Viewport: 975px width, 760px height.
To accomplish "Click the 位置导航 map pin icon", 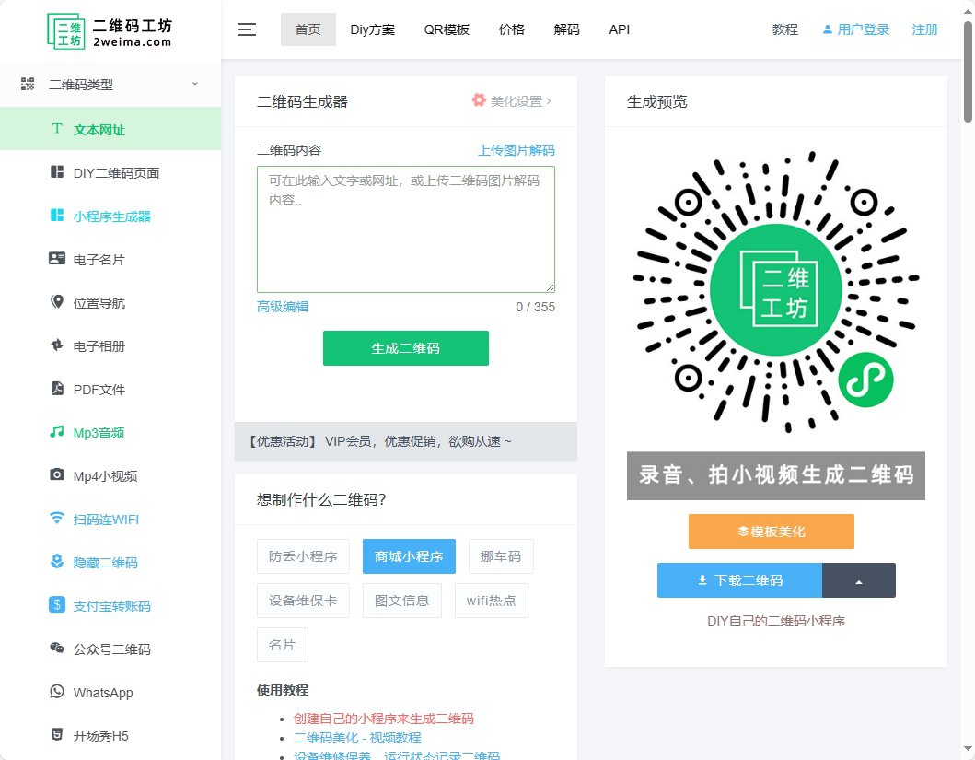I will [x=56, y=301].
